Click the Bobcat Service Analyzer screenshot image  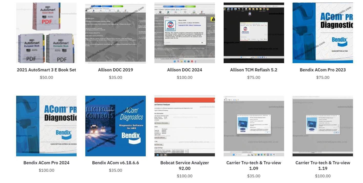point(185,126)
